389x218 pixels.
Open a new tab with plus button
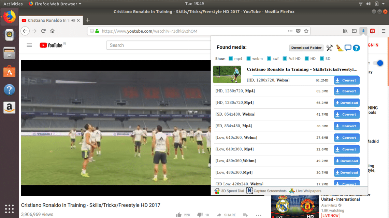(88, 20)
